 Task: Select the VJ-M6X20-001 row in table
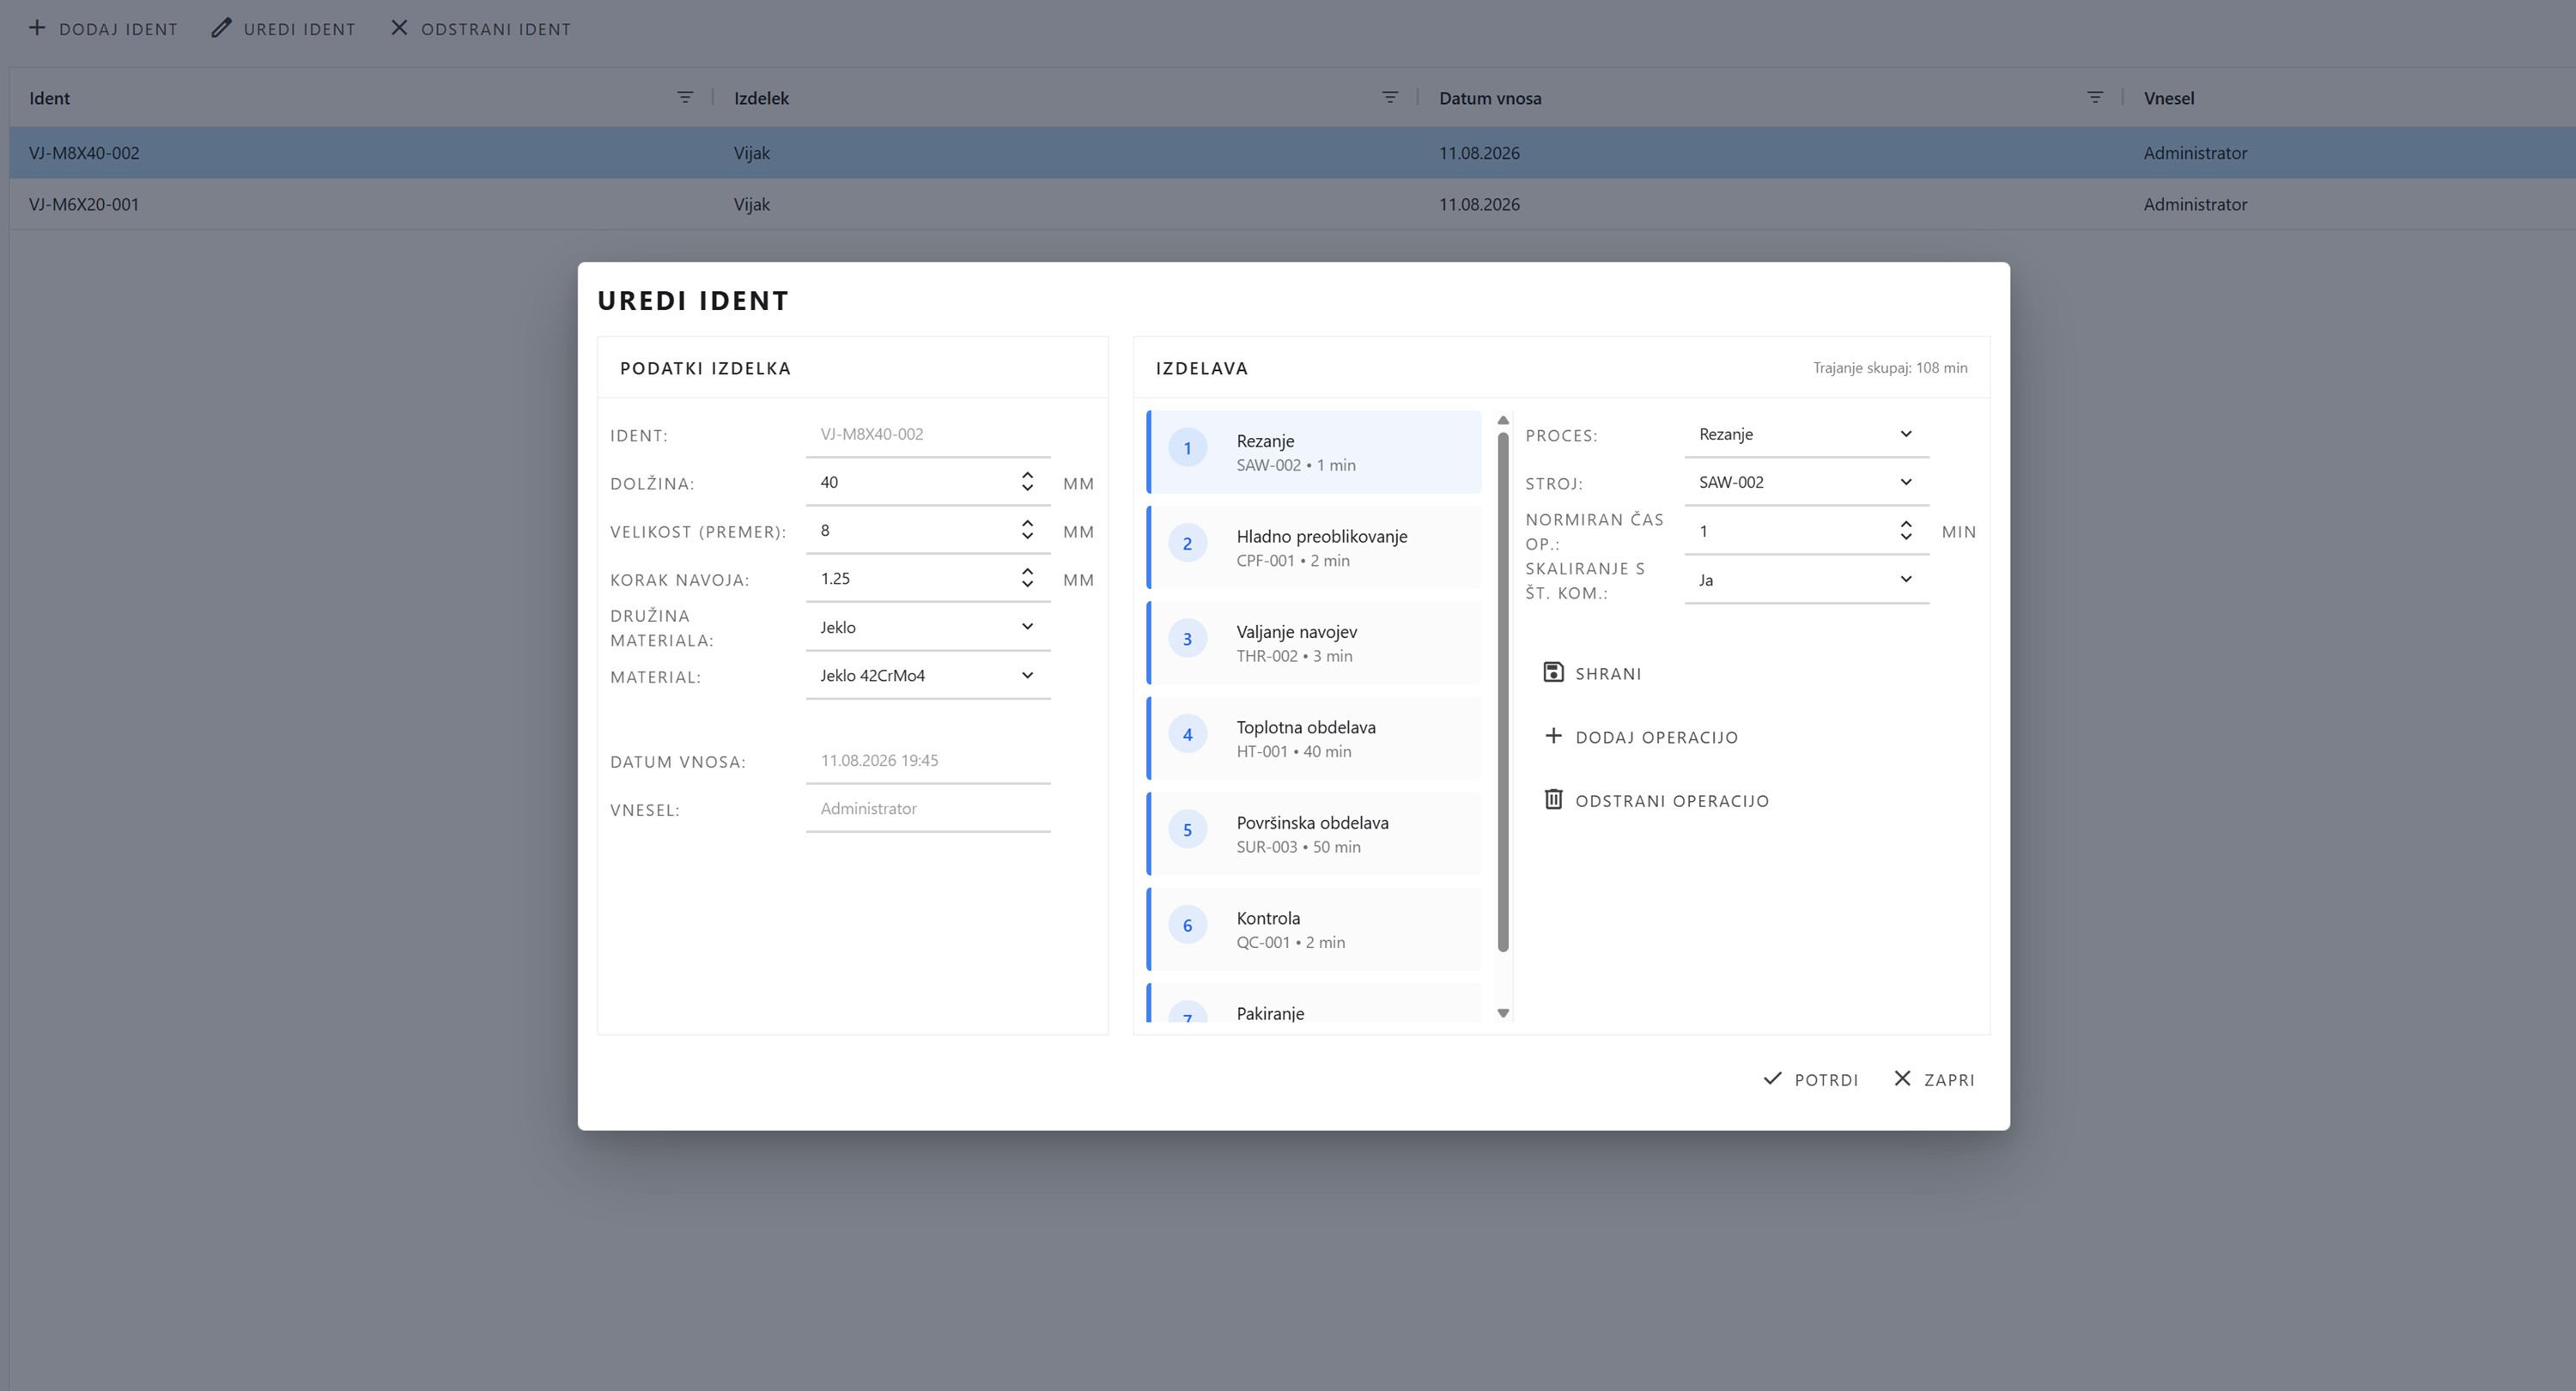pos(1292,204)
